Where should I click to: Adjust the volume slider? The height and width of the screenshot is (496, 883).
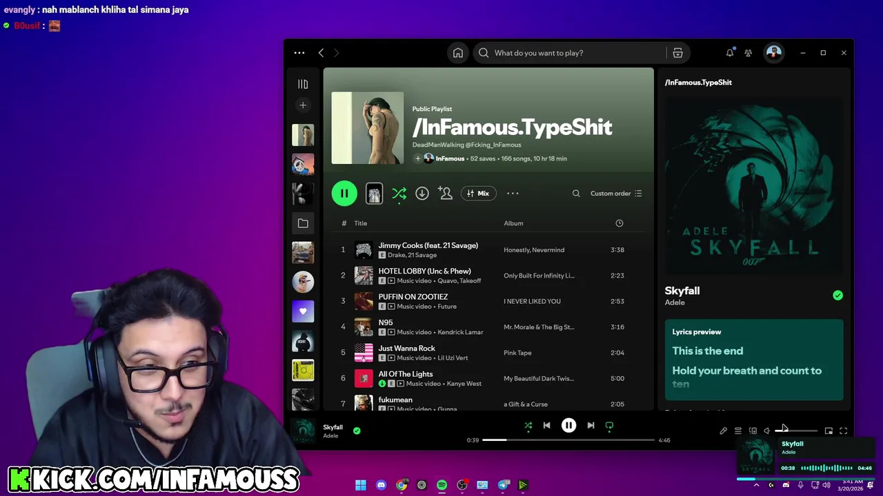[797, 431]
